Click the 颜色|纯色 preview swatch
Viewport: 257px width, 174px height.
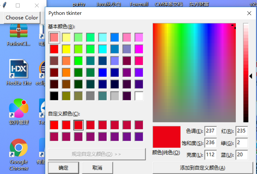point(167,137)
